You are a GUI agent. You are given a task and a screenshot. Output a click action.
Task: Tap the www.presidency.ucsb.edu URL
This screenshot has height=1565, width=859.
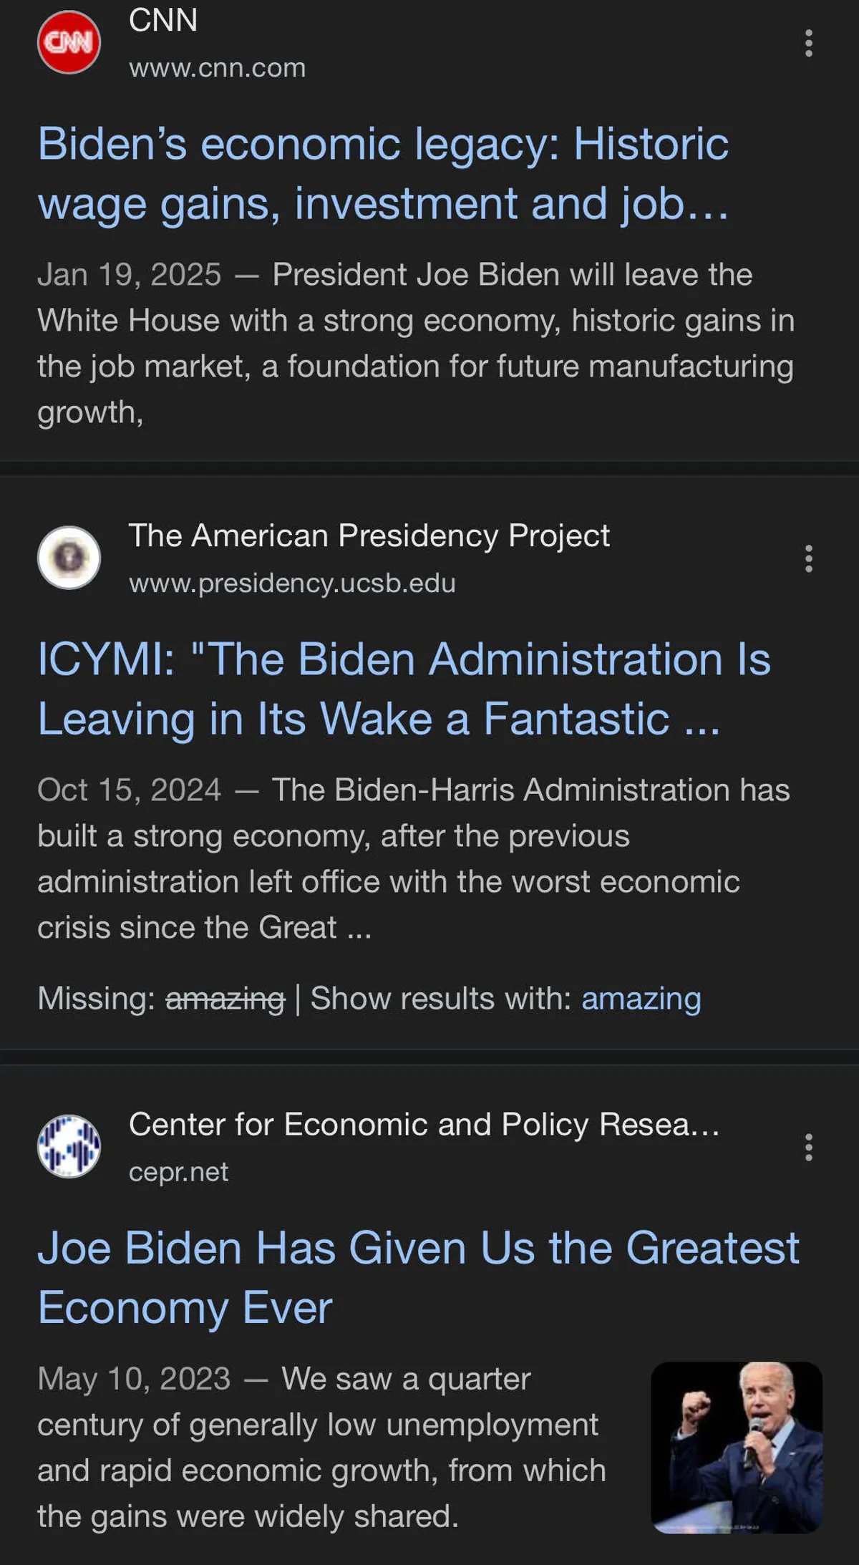pos(292,583)
